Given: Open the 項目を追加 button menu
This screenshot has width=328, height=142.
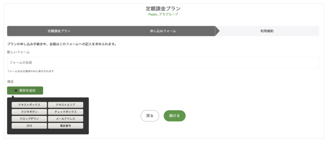Looking at the screenshot, I should pyautogui.click(x=25, y=91).
